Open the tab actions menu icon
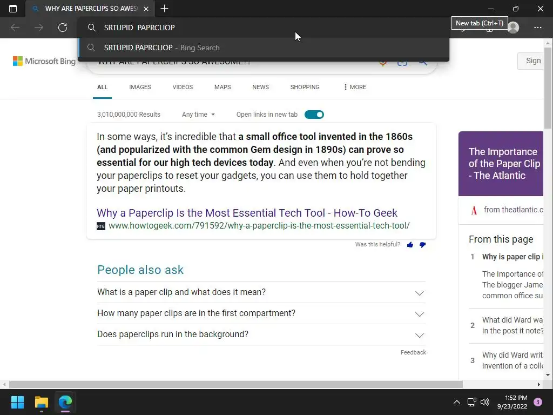Screen dimensions: 553x415 pos(13,9)
